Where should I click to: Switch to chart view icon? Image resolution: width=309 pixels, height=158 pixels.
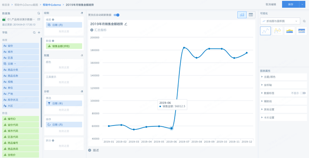pos(242,15)
